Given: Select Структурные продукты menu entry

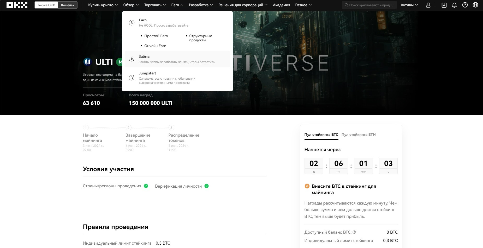Looking at the screenshot, I should point(201,38).
